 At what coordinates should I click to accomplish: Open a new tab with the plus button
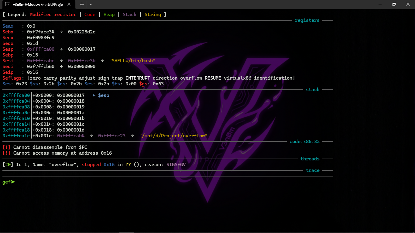82,4
